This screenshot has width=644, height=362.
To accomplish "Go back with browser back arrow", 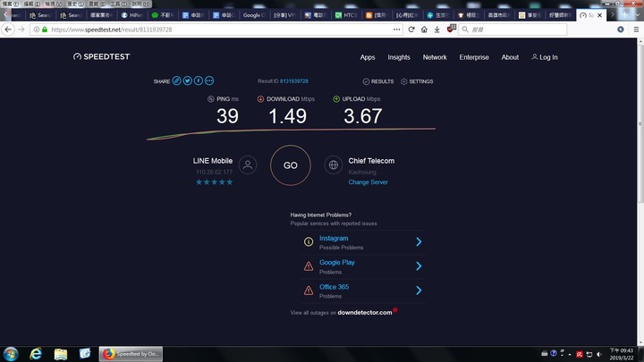I will click(8, 29).
